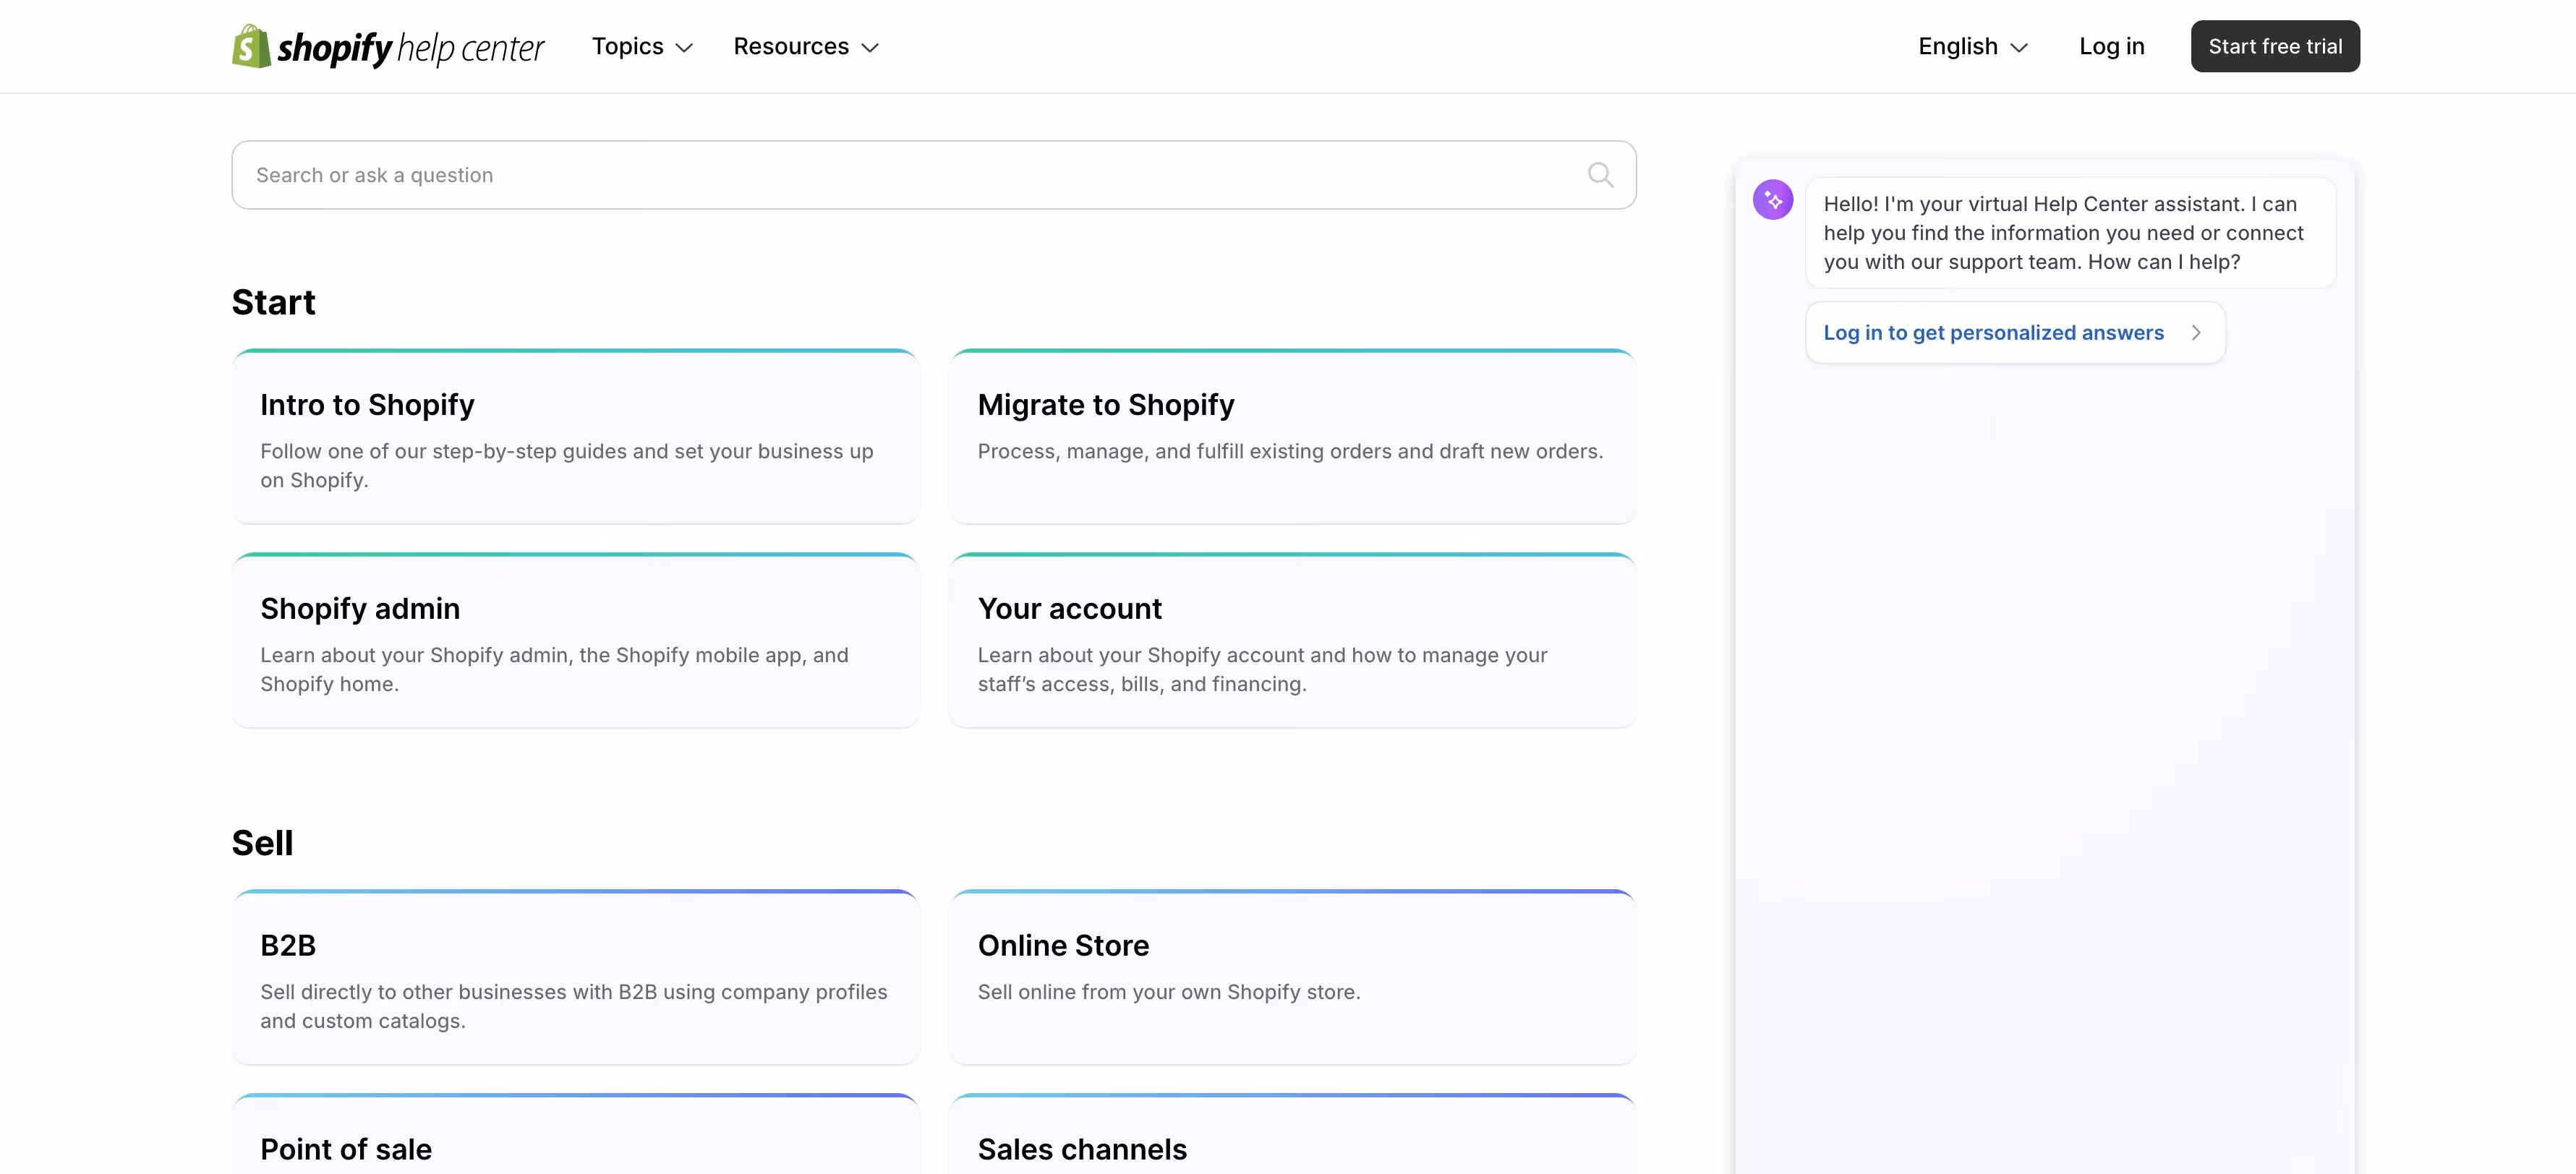The width and height of the screenshot is (2576, 1174).
Task: Open the Sales channels card
Action: (1292, 1135)
